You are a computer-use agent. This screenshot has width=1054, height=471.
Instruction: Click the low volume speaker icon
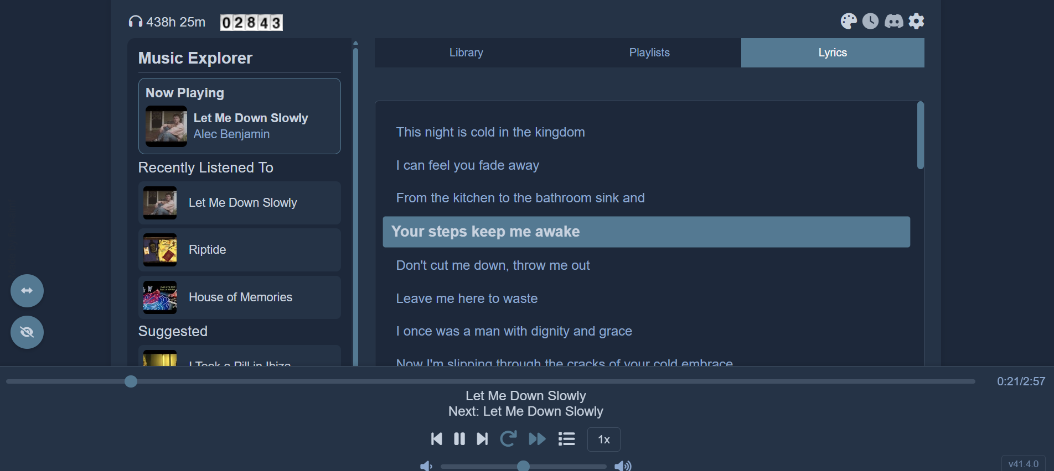(426, 466)
